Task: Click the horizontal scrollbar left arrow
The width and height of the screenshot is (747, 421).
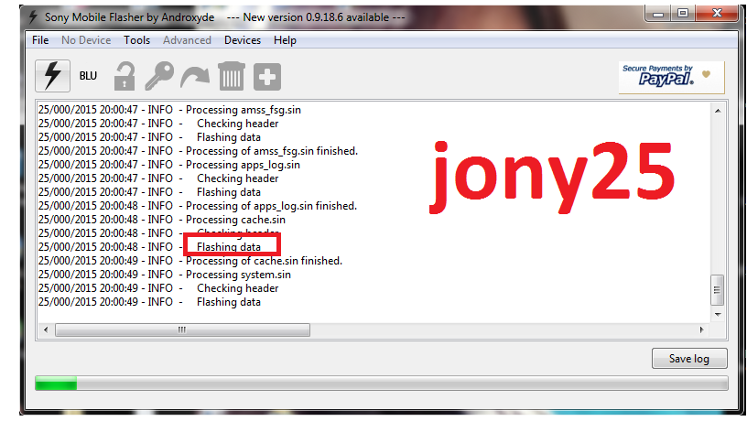Action: point(45,329)
